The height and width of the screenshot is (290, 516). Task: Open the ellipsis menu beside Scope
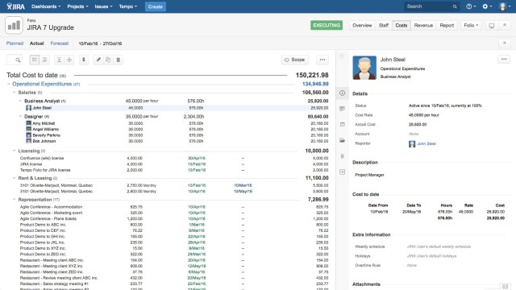tap(322, 60)
